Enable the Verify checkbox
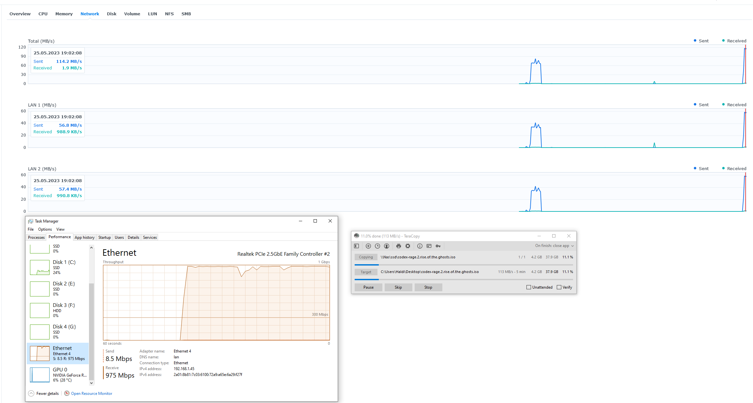This screenshot has width=753, height=403. pyautogui.click(x=559, y=287)
